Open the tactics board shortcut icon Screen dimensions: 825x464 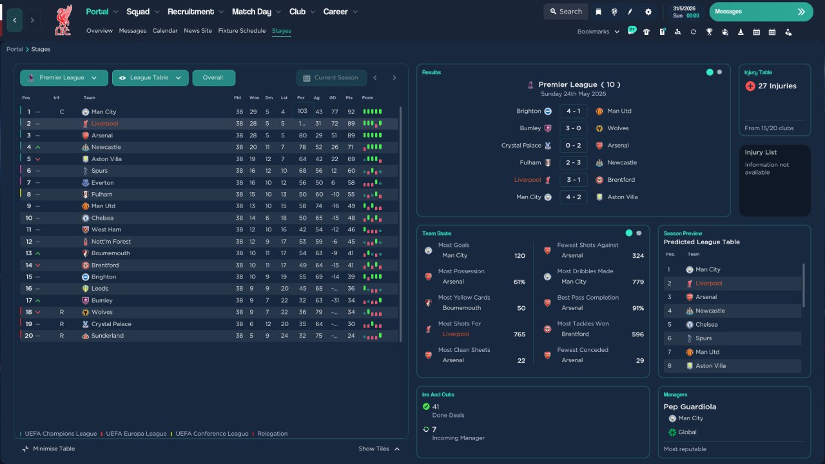(662, 32)
